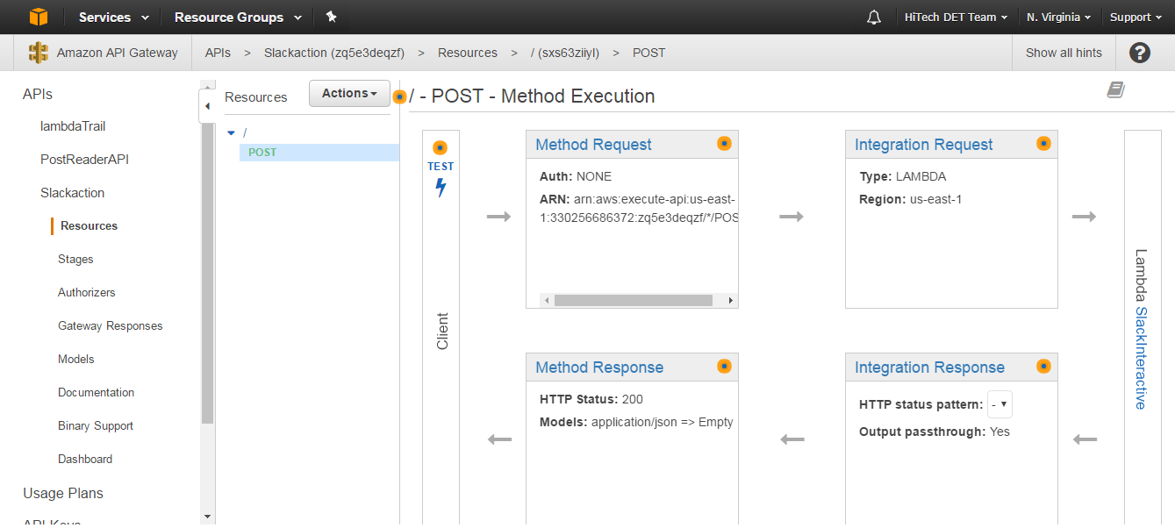The width and height of the screenshot is (1175, 528).
Task: Click right arrow of Method Request scrollbar
Action: click(731, 300)
